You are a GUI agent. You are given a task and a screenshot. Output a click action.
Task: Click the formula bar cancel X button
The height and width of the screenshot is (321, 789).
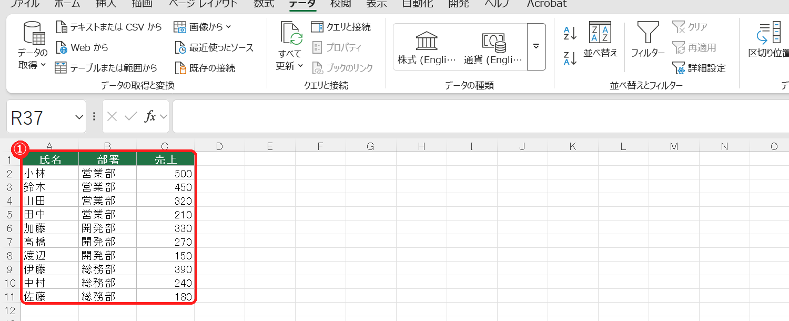coord(112,117)
